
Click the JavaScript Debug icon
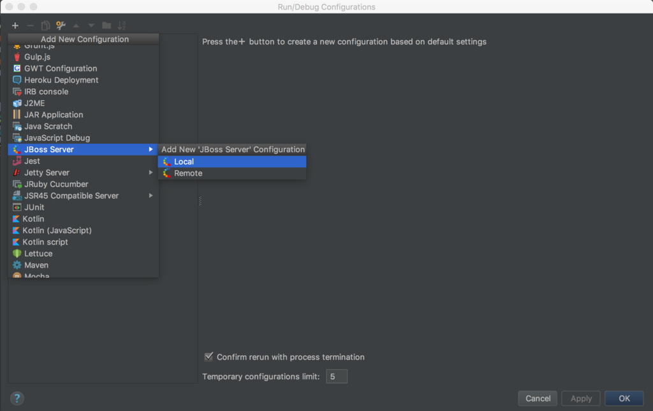(x=17, y=138)
